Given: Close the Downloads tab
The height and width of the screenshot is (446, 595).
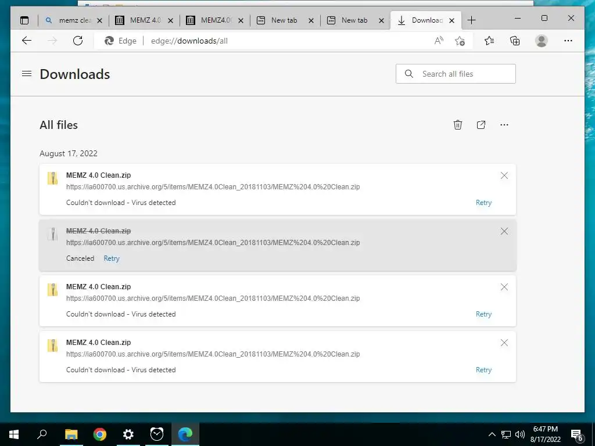Looking at the screenshot, I should click(x=451, y=20).
